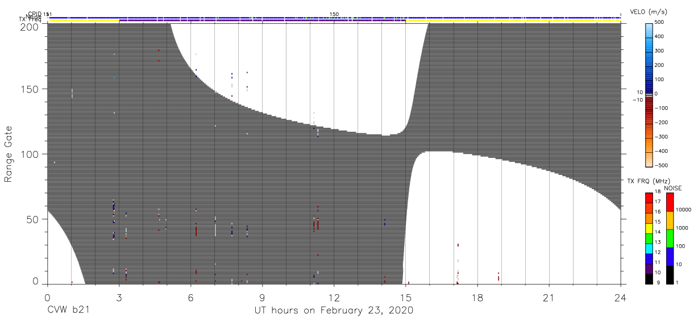This screenshot has width=698, height=322.
Task: Pick the orange swatch in the TX FRQ legend
Action: pos(649,218)
